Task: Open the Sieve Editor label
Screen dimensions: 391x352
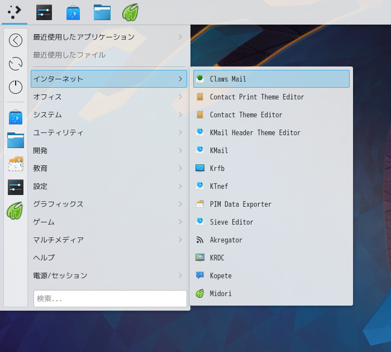Action: tap(231, 222)
